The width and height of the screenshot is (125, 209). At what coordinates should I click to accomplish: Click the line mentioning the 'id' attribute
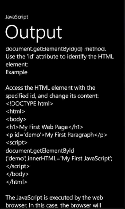click(59, 57)
